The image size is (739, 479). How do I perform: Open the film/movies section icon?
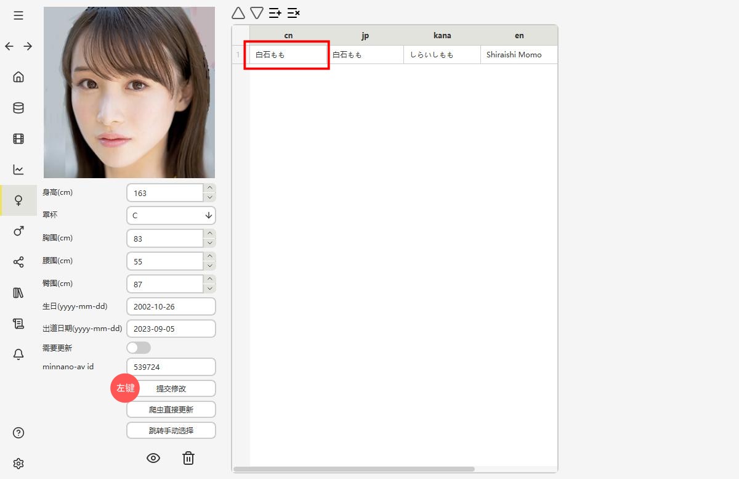(x=18, y=139)
